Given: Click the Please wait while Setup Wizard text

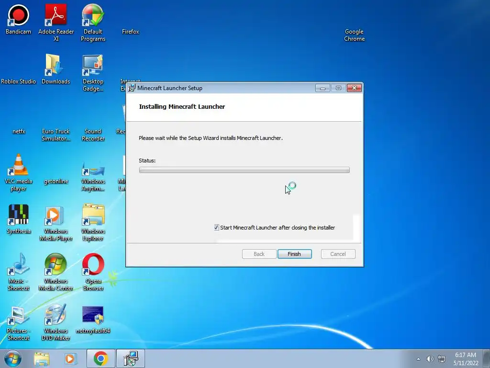Looking at the screenshot, I should [211, 138].
